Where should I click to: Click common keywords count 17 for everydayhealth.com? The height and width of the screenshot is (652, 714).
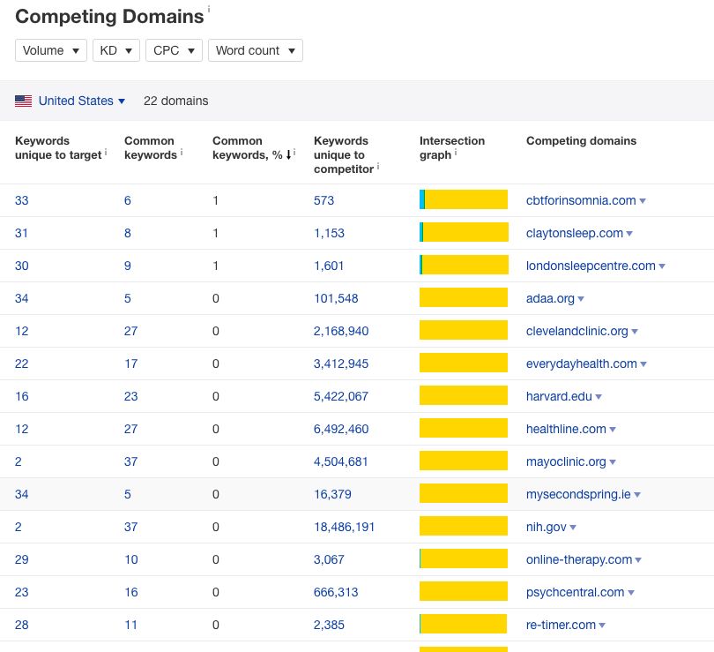click(x=130, y=363)
